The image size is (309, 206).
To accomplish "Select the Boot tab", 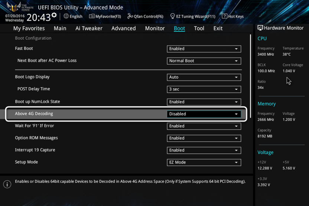I will (x=179, y=28).
